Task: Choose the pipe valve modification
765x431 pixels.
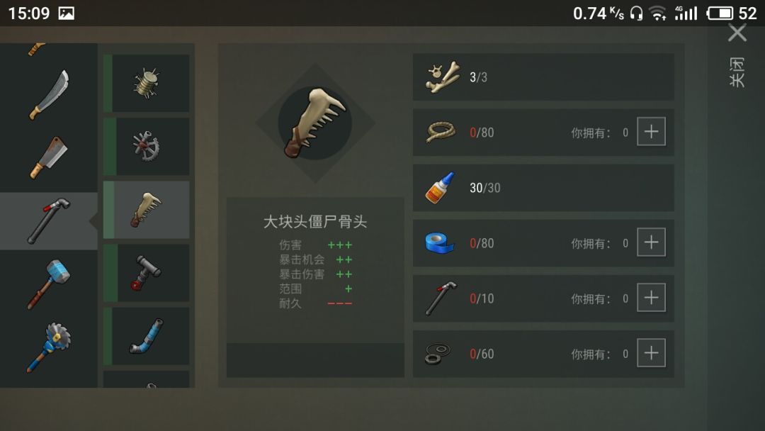Action: tap(147, 273)
